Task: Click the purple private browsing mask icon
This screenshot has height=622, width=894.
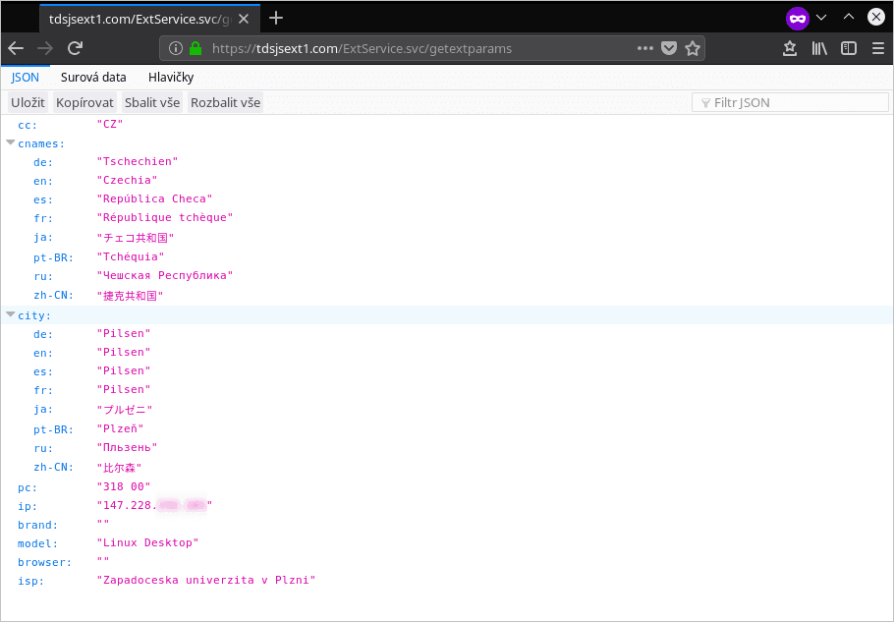Action: (797, 19)
